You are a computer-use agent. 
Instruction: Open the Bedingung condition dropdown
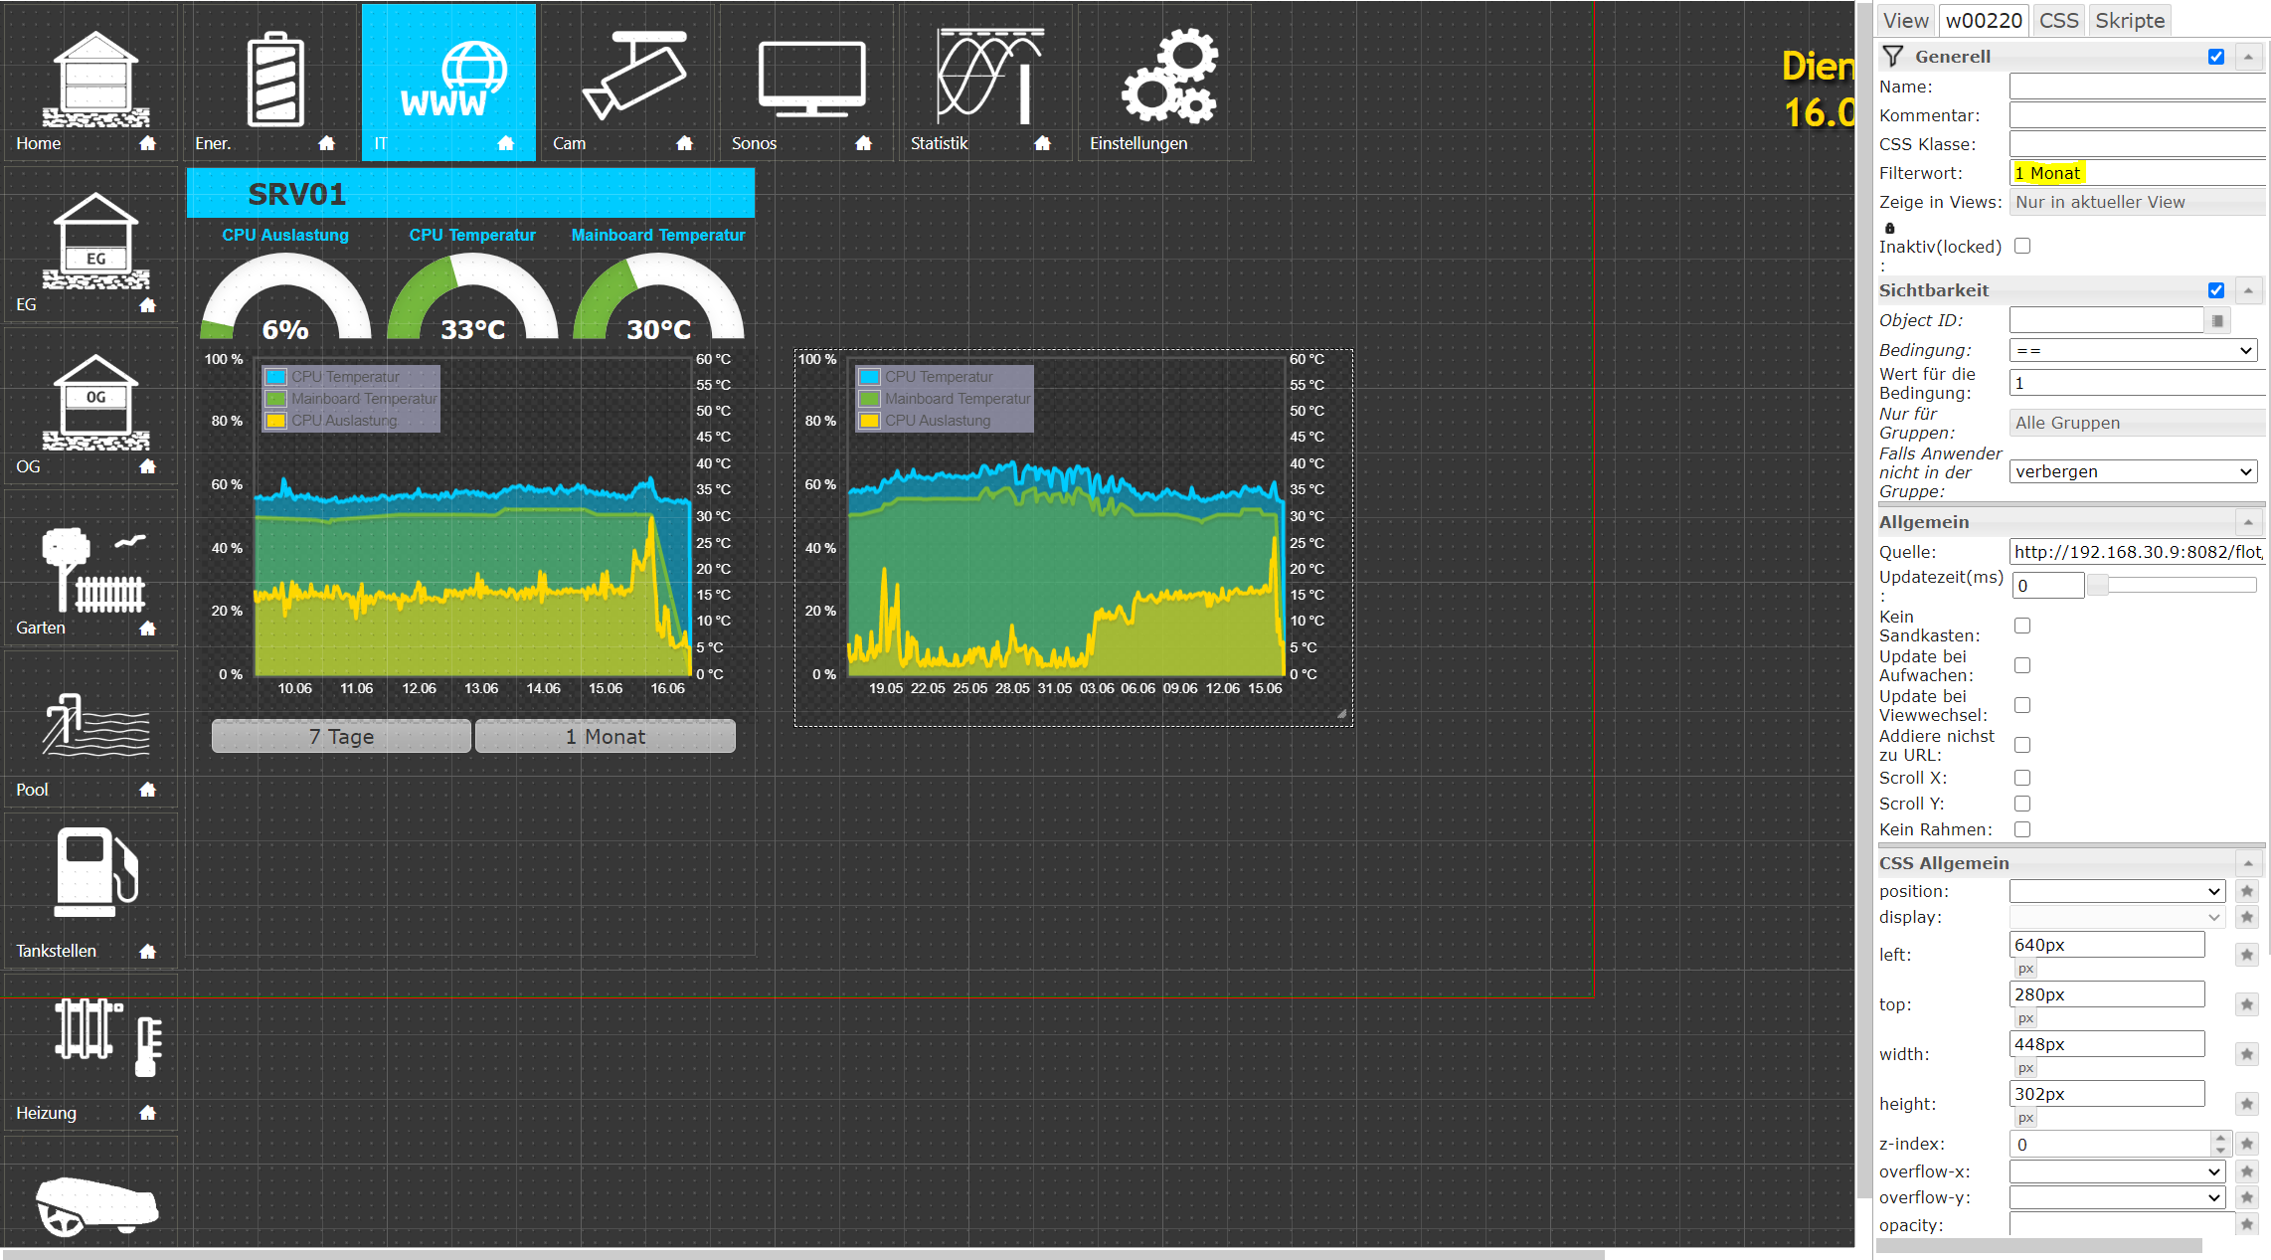(2132, 350)
